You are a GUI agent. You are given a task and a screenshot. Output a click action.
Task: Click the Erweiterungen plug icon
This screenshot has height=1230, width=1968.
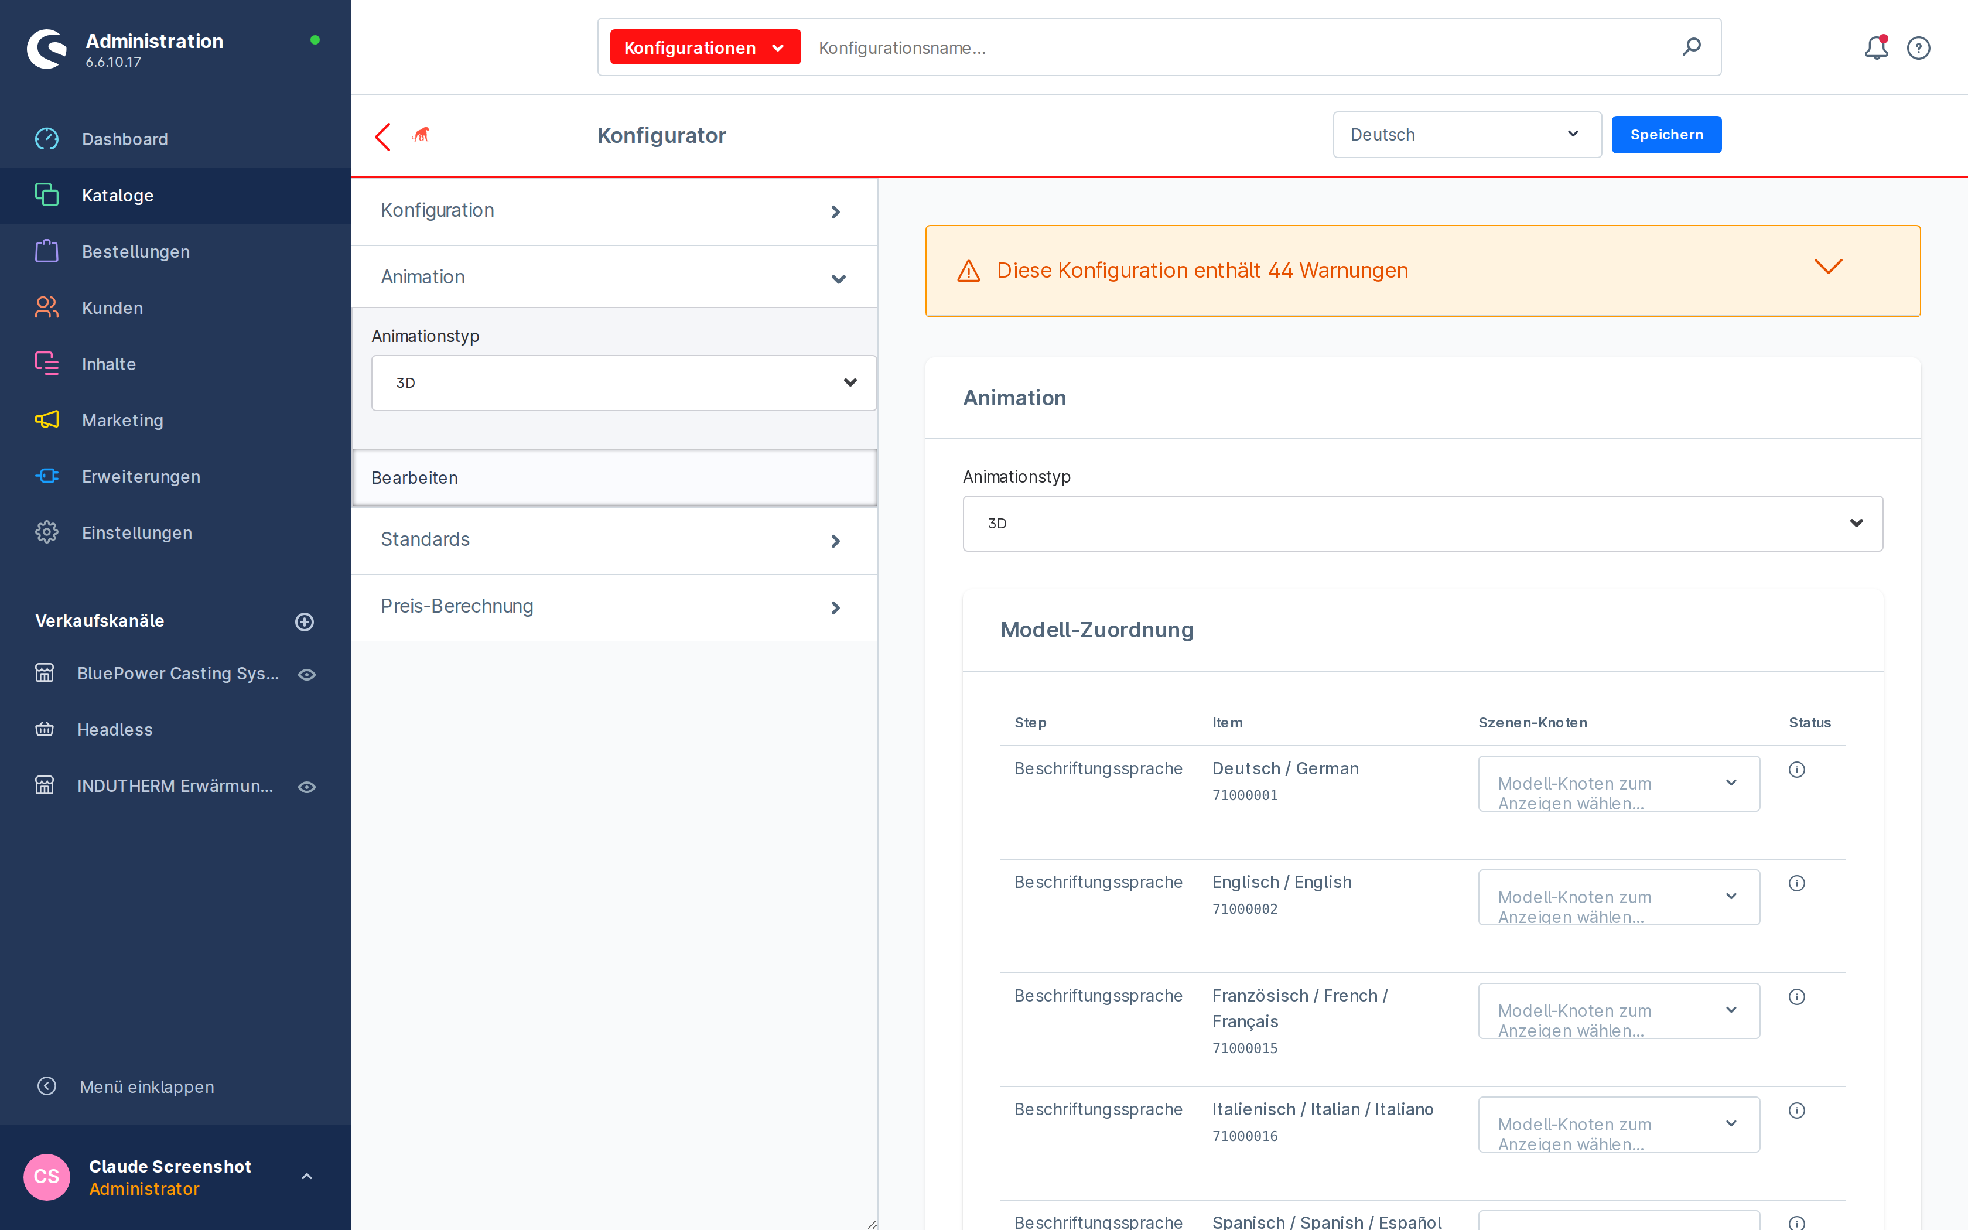(46, 476)
